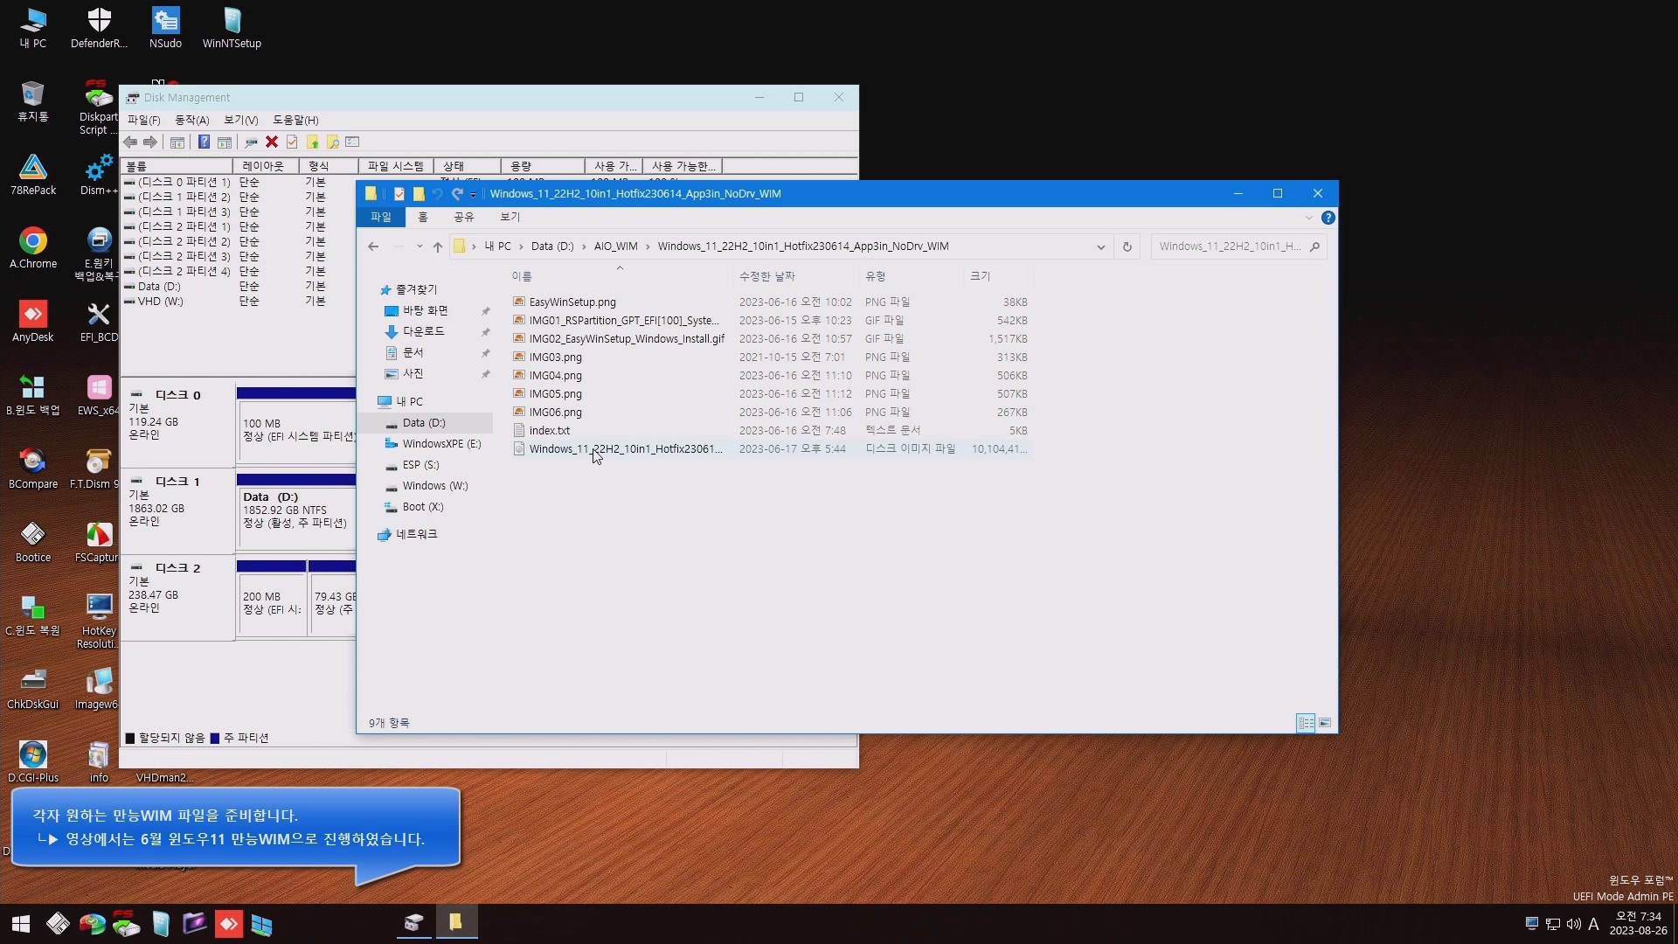The image size is (1678, 944).
Task: Click the red X delete icon in Disk Management toolbar
Action: tap(272, 142)
